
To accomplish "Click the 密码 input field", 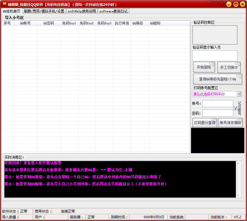I will pyautogui.click(x=217, y=113).
